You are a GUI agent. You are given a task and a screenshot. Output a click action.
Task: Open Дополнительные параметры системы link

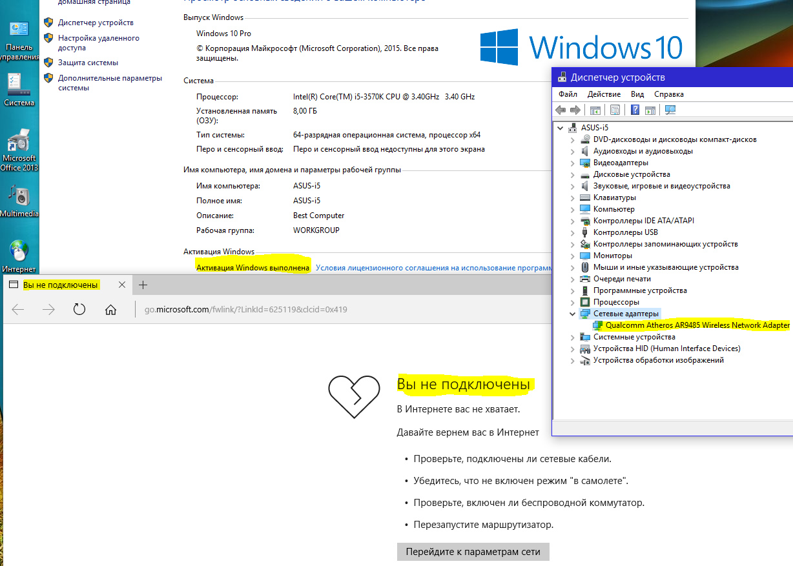110,83
